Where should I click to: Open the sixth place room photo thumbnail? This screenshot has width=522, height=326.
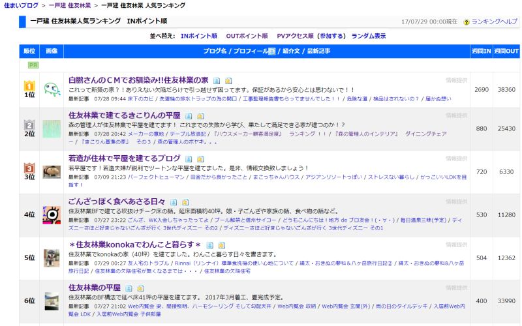(x=52, y=301)
